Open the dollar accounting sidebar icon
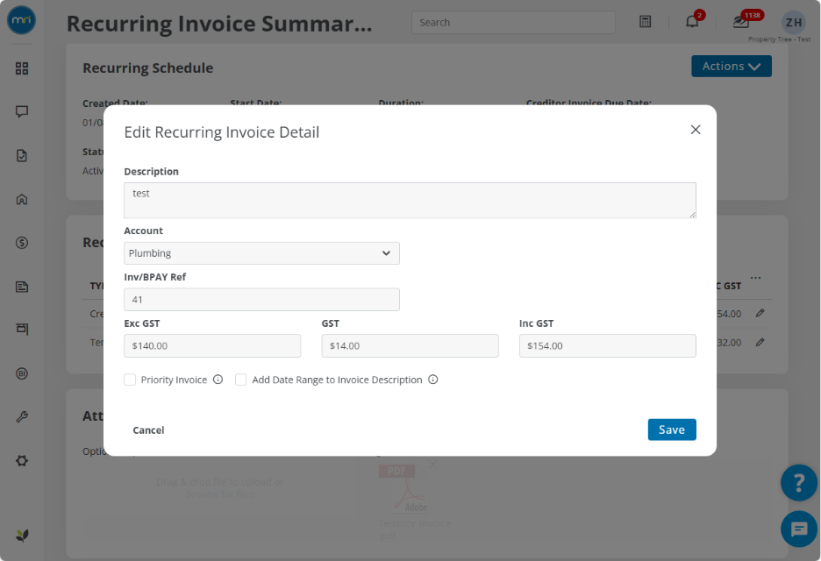This screenshot has height=561, width=821. 21,243
